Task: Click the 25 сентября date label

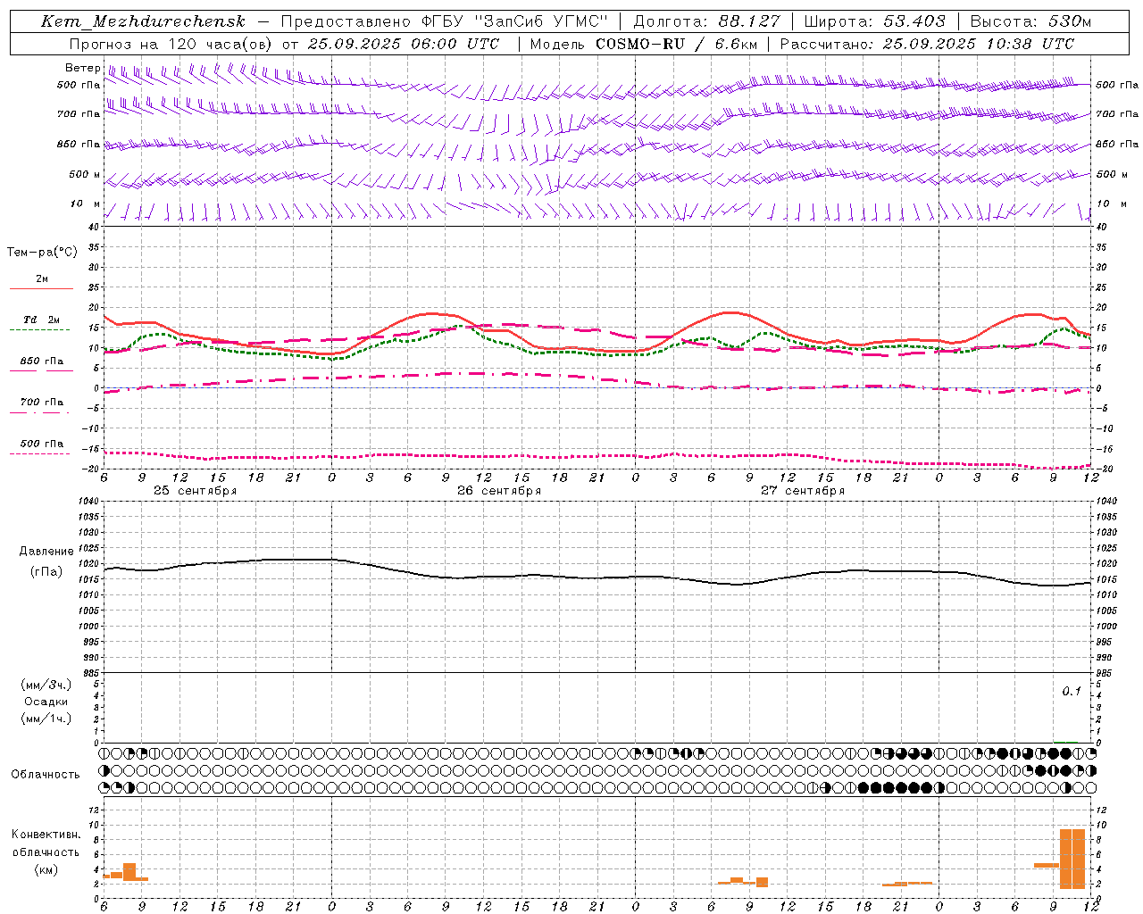Action: [x=195, y=491]
